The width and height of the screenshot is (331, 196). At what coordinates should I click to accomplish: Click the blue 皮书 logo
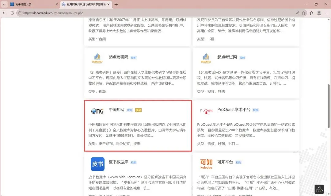97,164
